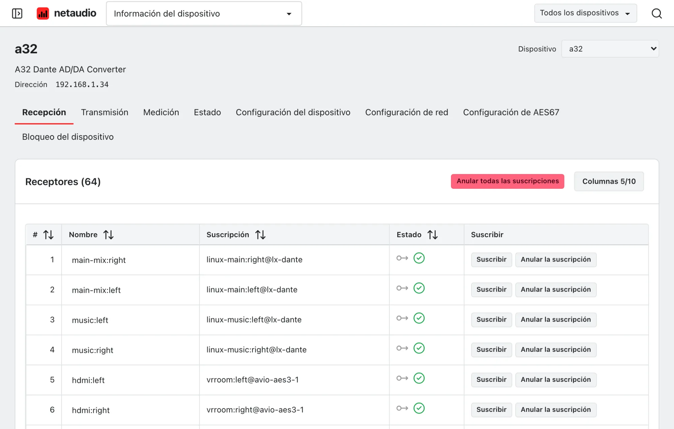Sort by the # column arrows
674x429 pixels.
49,235
